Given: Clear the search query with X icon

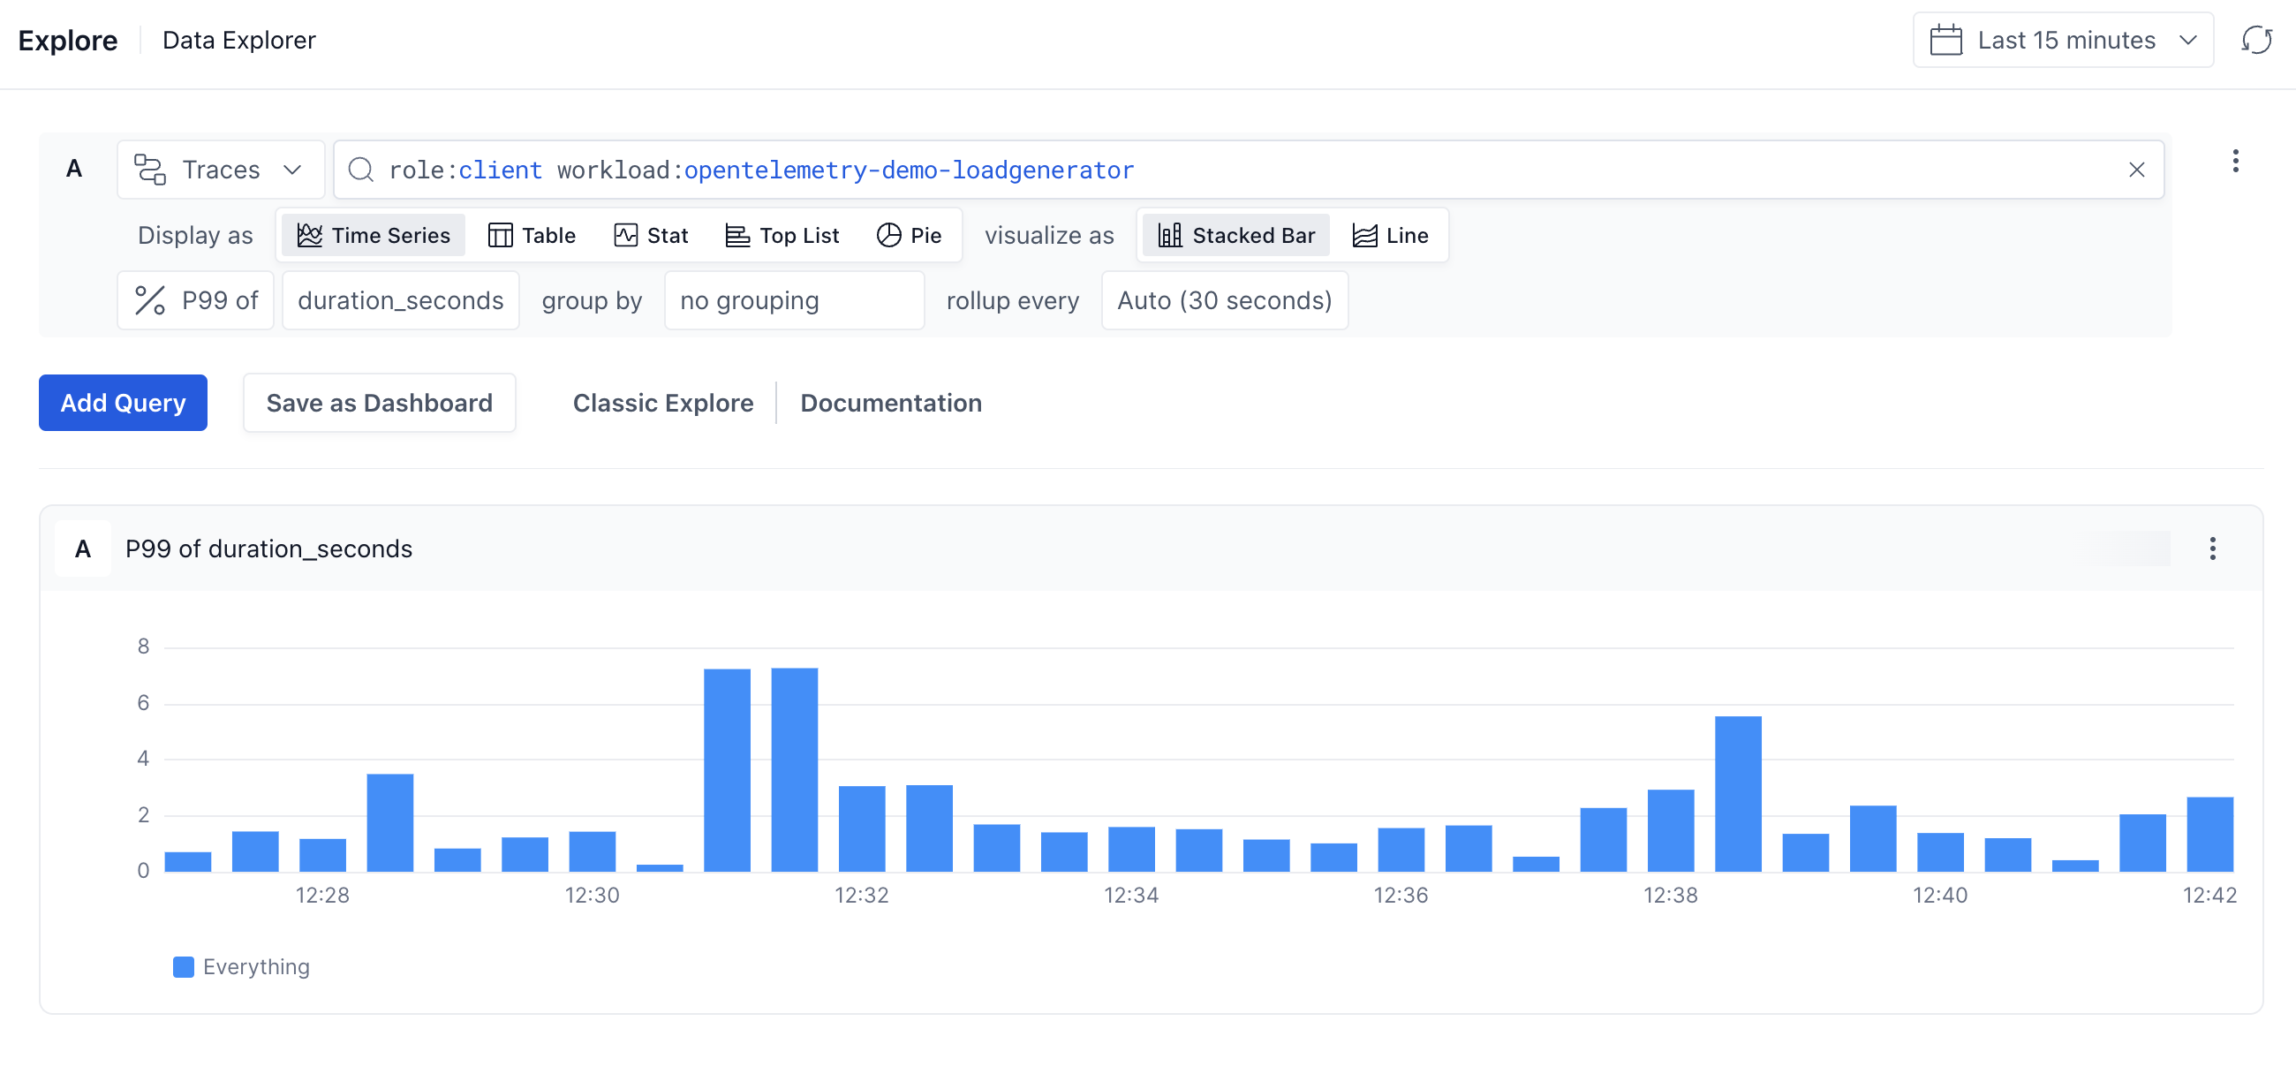Looking at the screenshot, I should click(x=2136, y=170).
